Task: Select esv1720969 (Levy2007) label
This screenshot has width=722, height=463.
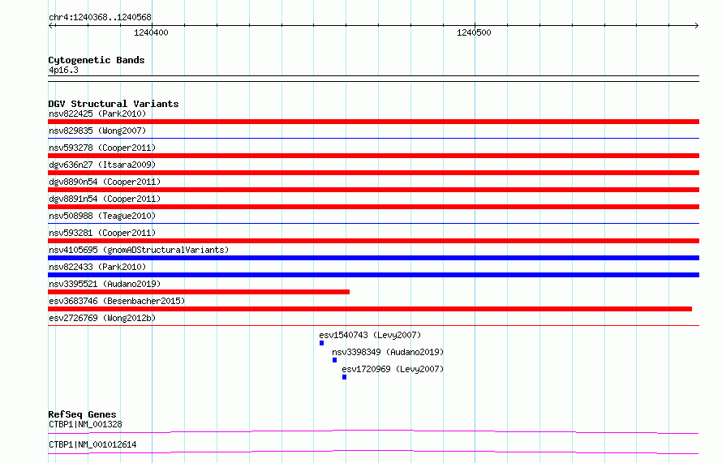Action: tap(393, 369)
